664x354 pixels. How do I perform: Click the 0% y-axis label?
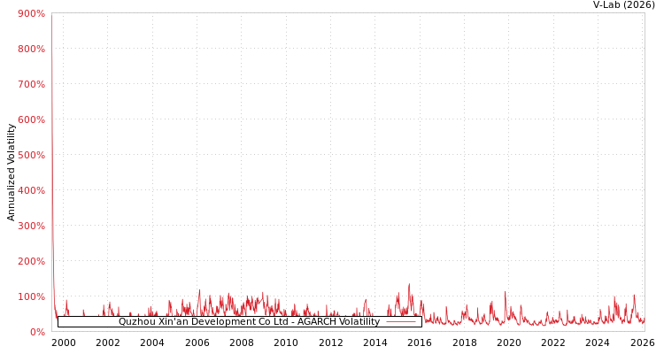37,332
